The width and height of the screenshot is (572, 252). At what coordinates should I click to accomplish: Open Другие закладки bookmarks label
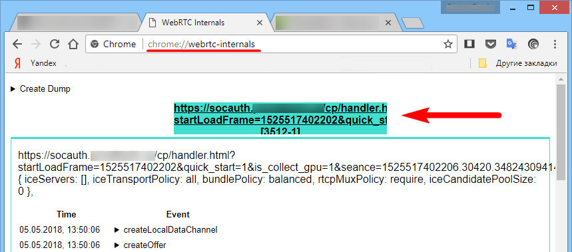527,63
